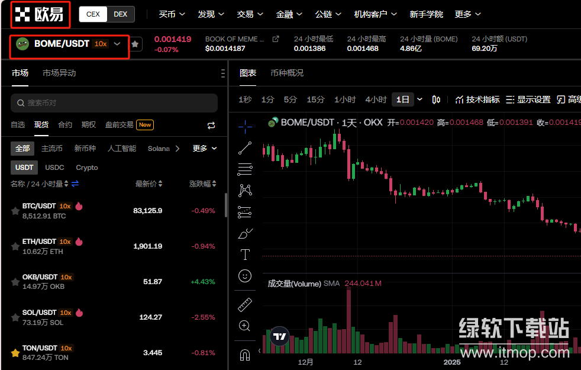Star the SOL/USDT row

[15, 317]
